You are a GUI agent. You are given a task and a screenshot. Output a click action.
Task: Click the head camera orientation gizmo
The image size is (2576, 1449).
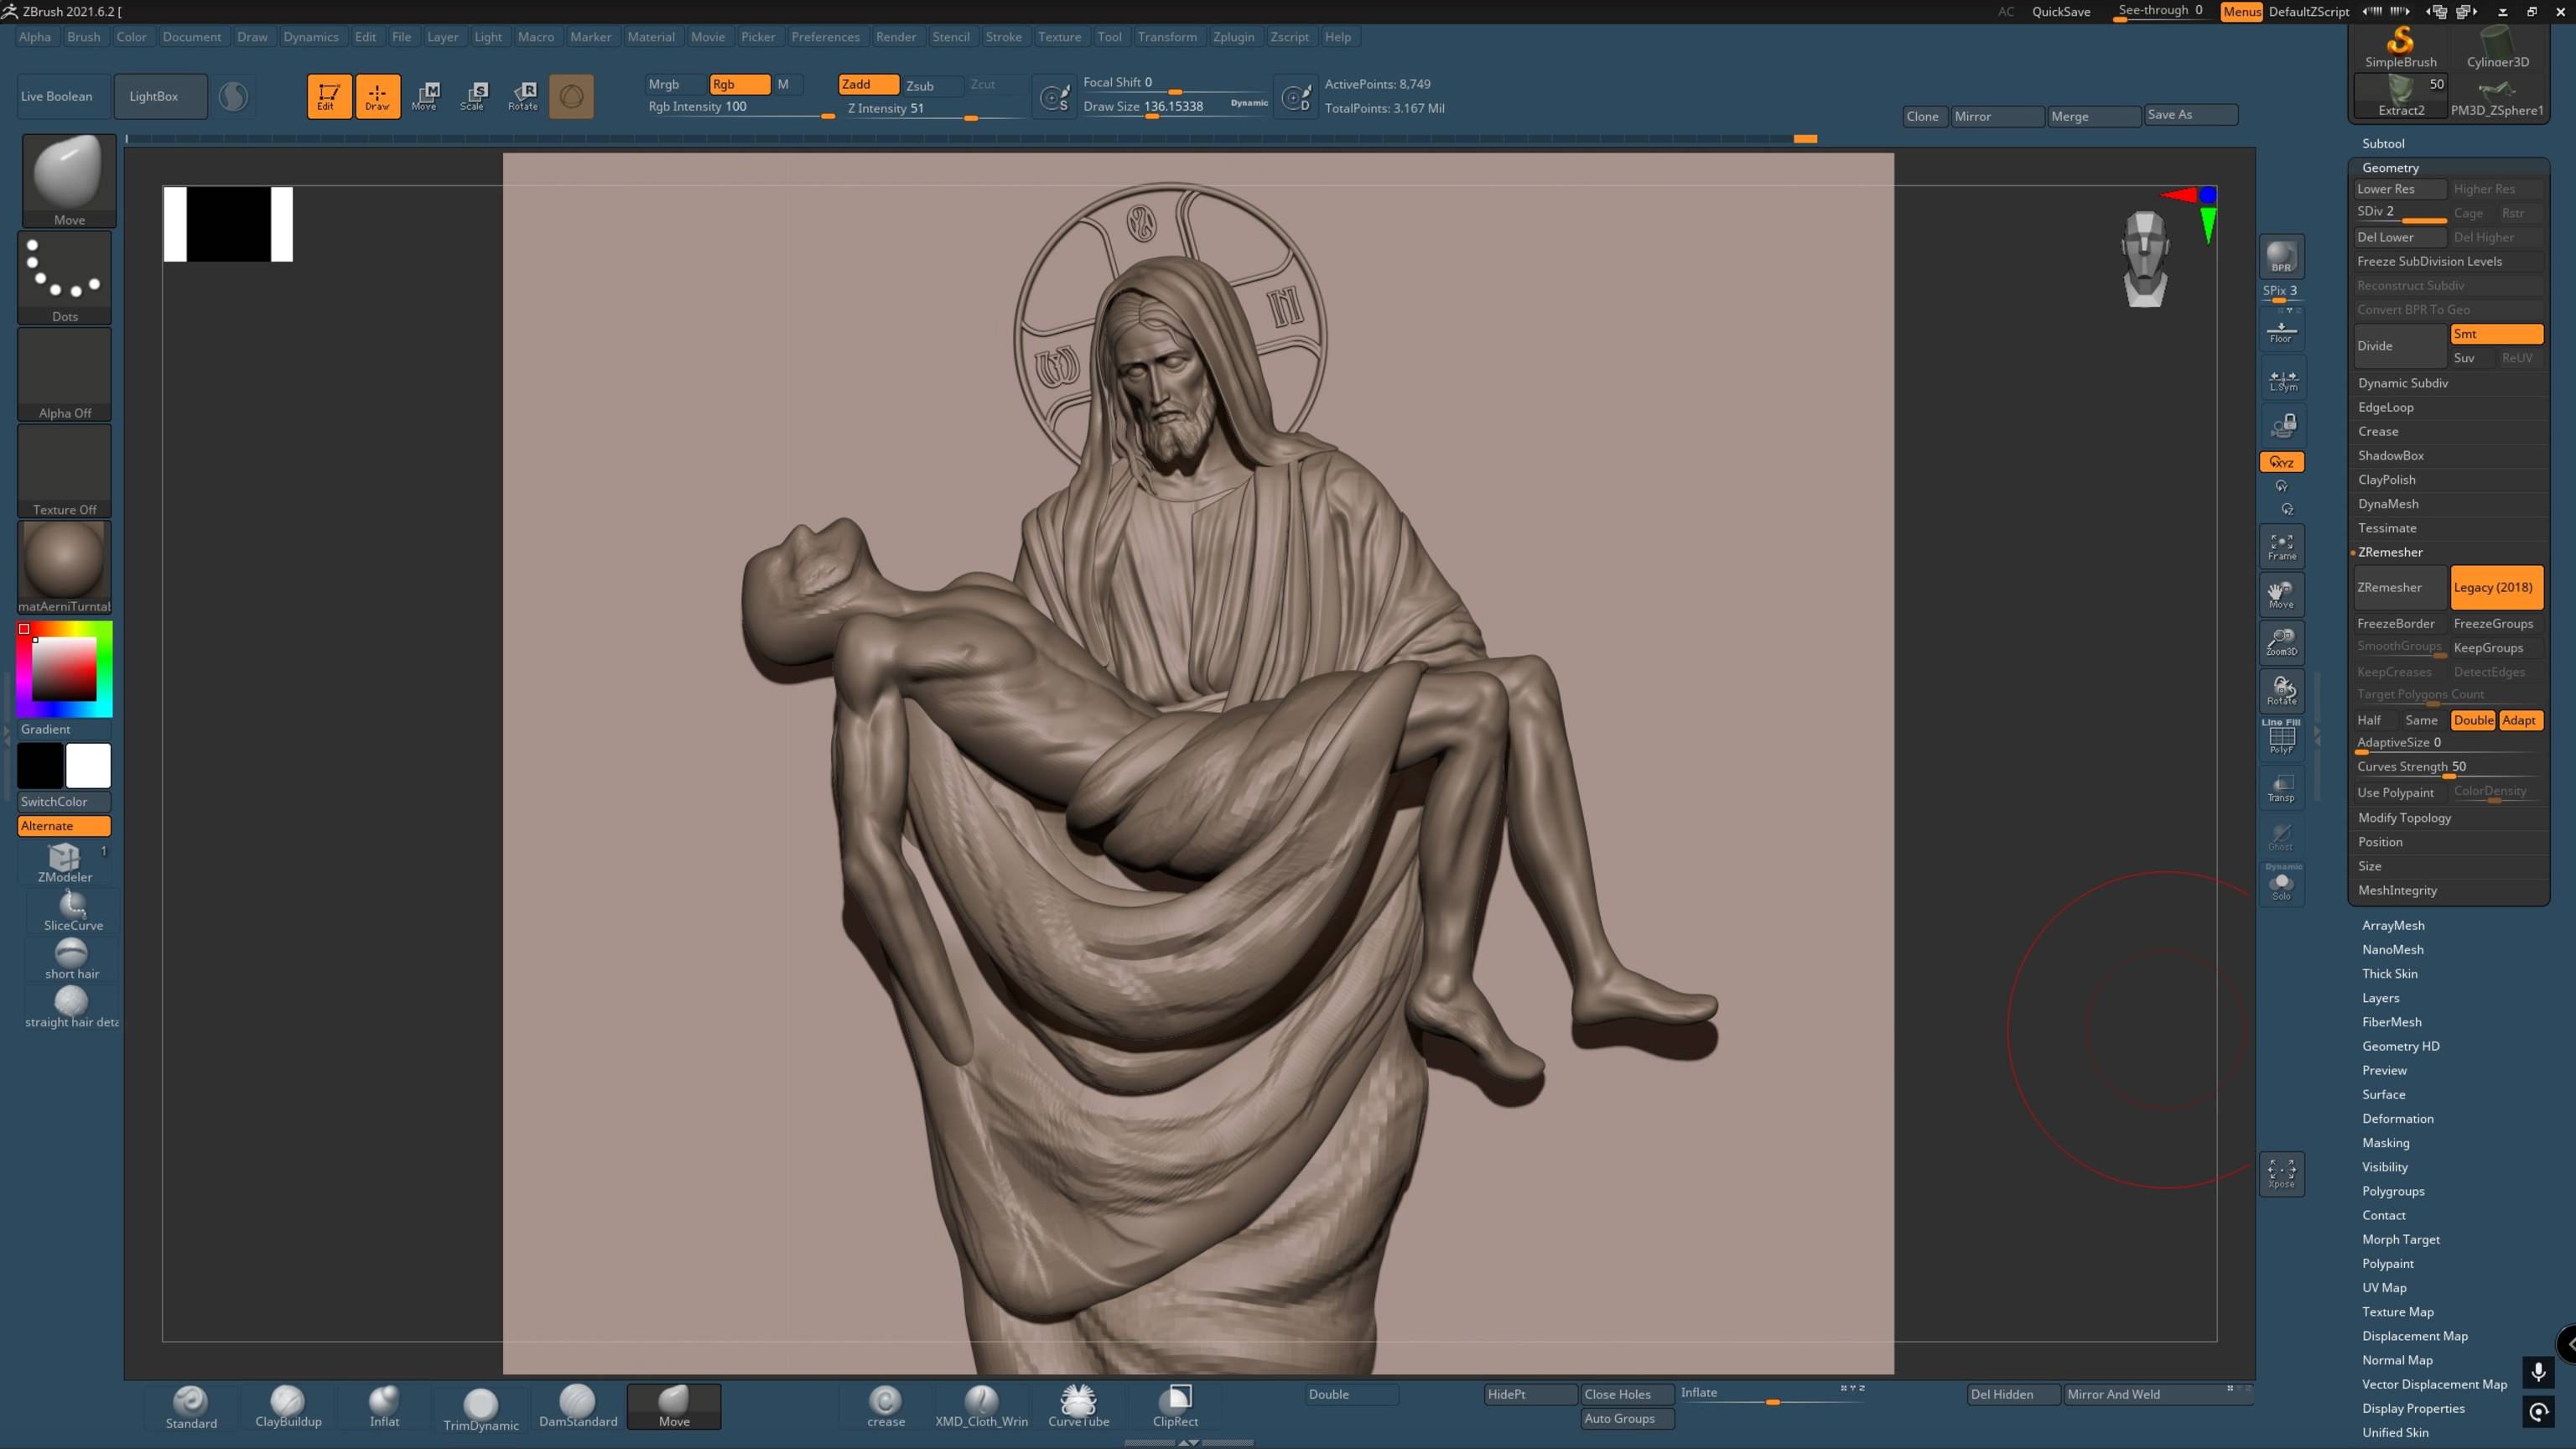point(2145,258)
